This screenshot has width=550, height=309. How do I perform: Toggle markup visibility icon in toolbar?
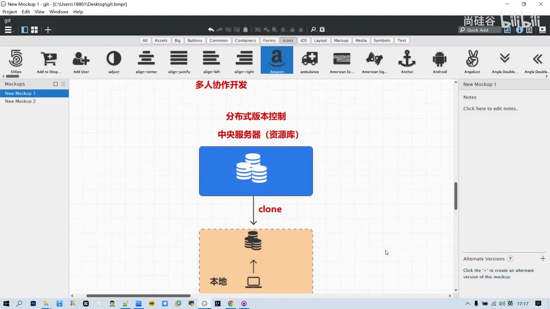click(322, 30)
